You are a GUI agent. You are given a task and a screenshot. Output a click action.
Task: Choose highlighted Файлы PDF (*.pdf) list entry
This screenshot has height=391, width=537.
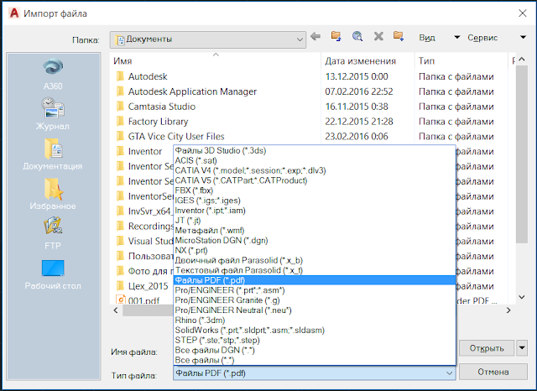coord(315,280)
